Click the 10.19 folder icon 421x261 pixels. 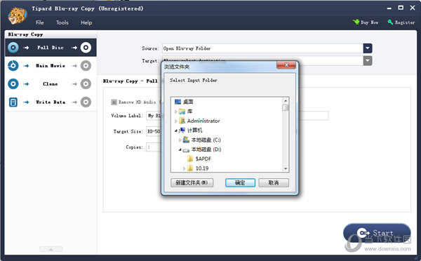pyautogui.click(x=190, y=168)
